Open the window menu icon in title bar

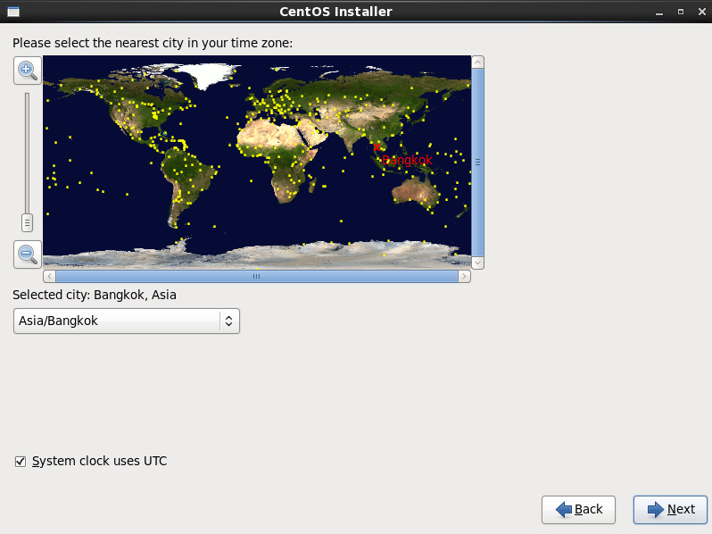coord(13,12)
